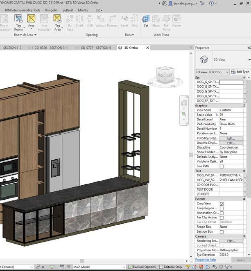Enable the Section Box checkbox
251x271 pixels.
click(x=222, y=231)
